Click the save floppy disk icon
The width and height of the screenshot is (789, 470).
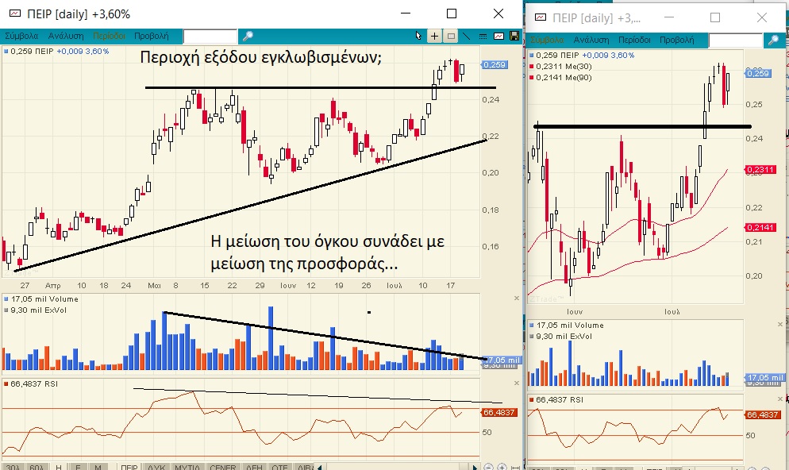[x=514, y=36]
